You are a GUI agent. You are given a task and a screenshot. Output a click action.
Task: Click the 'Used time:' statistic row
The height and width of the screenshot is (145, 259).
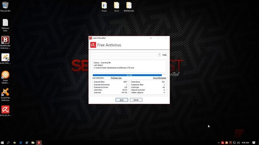[110, 90]
